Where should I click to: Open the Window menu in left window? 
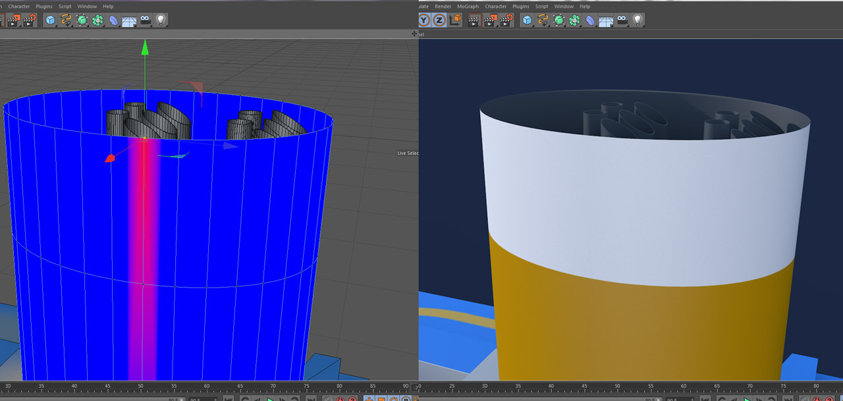(x=87, y=7)
